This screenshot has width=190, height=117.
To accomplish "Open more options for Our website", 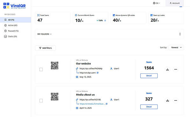I will click(x=176, y=69).
